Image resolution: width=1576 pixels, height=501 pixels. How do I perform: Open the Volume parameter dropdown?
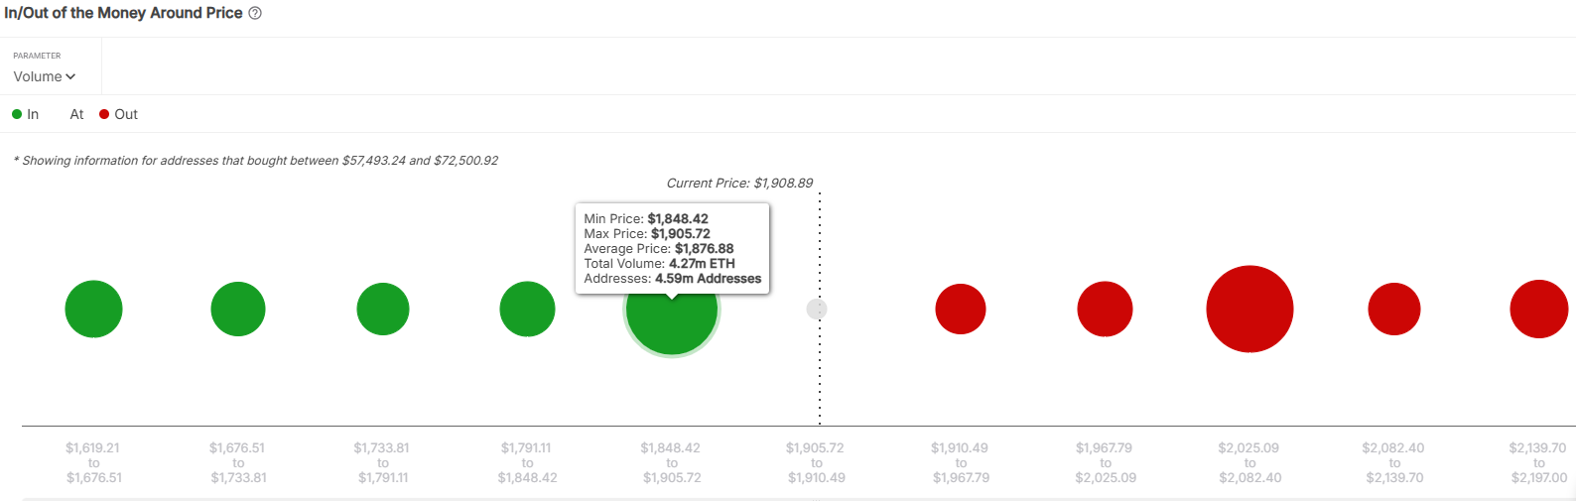[44, 76]
